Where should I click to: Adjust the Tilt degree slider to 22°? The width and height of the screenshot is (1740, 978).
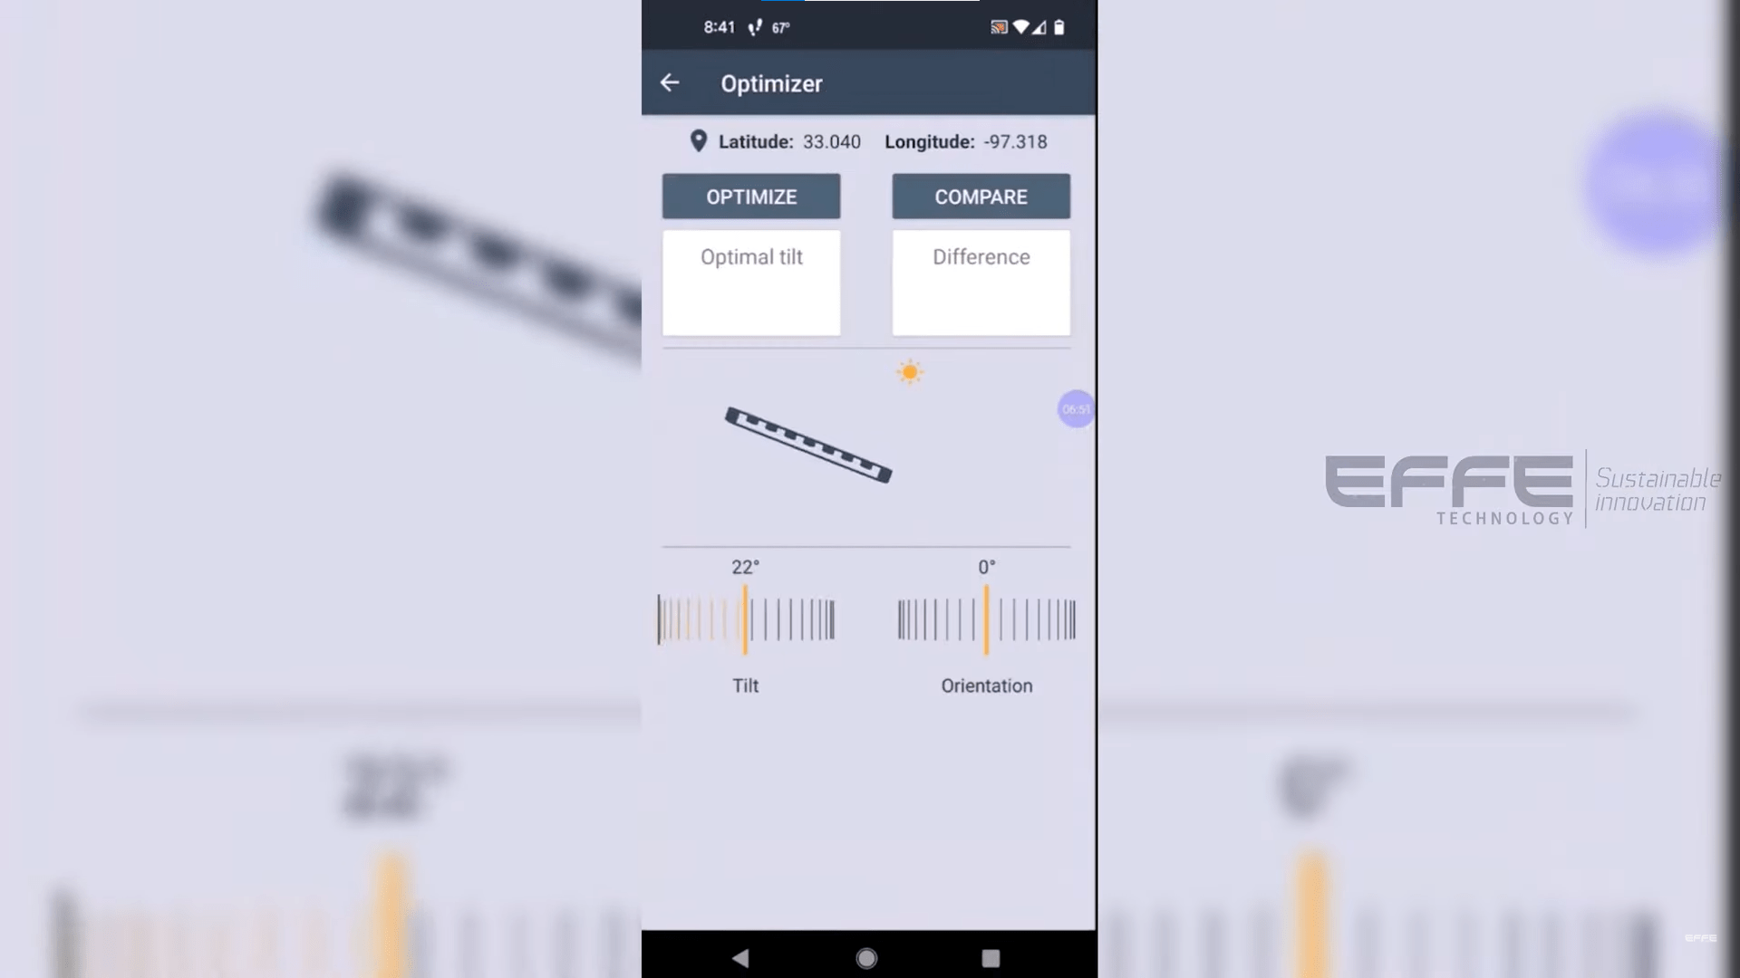coord(747,618)
